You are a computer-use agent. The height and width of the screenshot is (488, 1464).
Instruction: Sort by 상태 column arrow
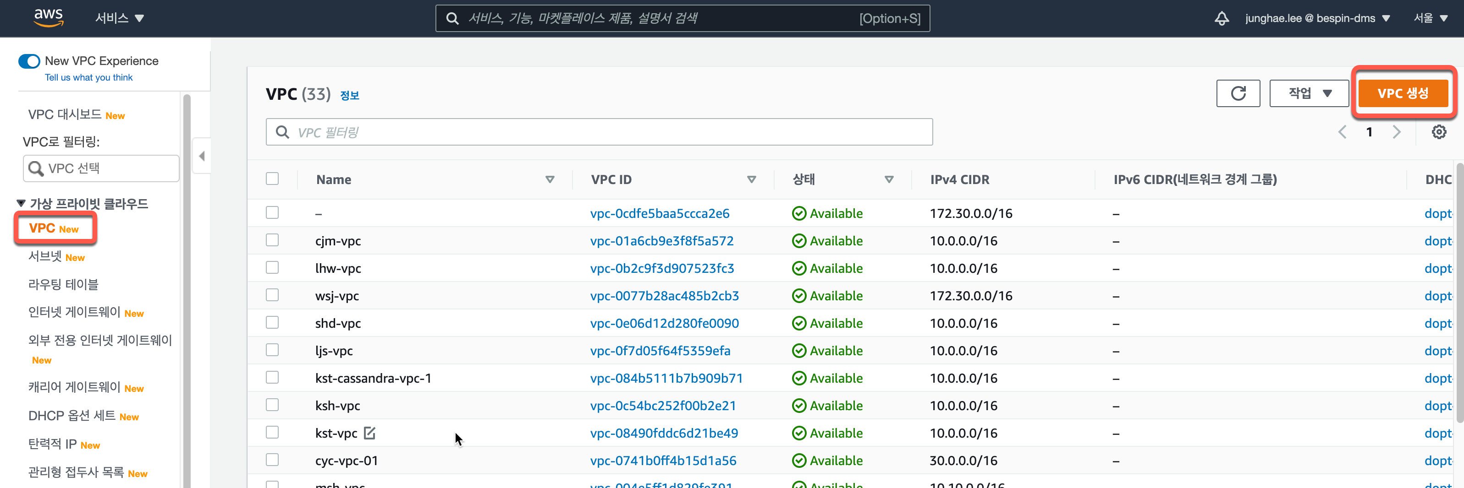coord(889,179)
